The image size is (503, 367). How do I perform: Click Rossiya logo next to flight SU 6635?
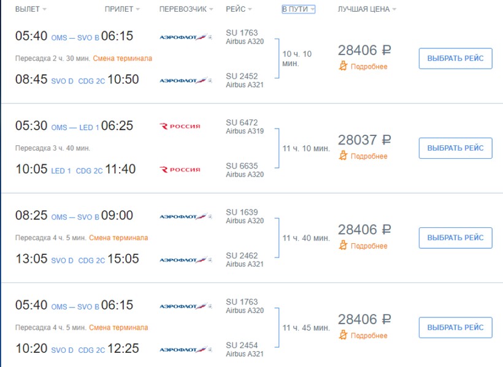(x=180, y=170)
